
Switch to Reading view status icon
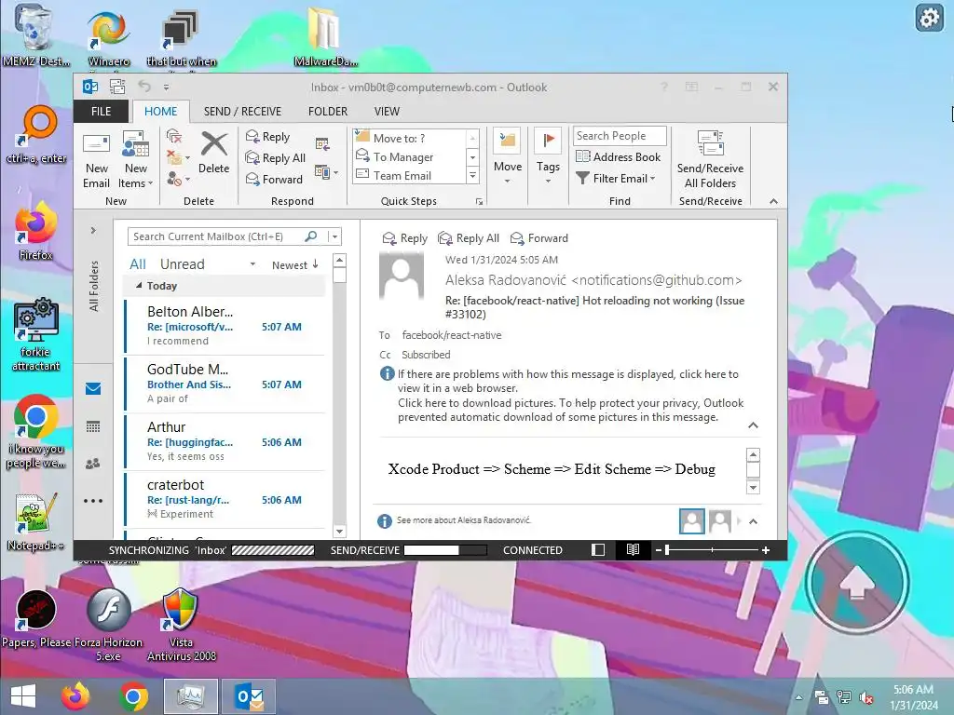click(x=633, y=550)
